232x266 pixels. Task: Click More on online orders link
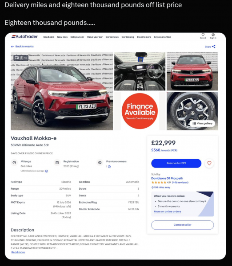168,211
